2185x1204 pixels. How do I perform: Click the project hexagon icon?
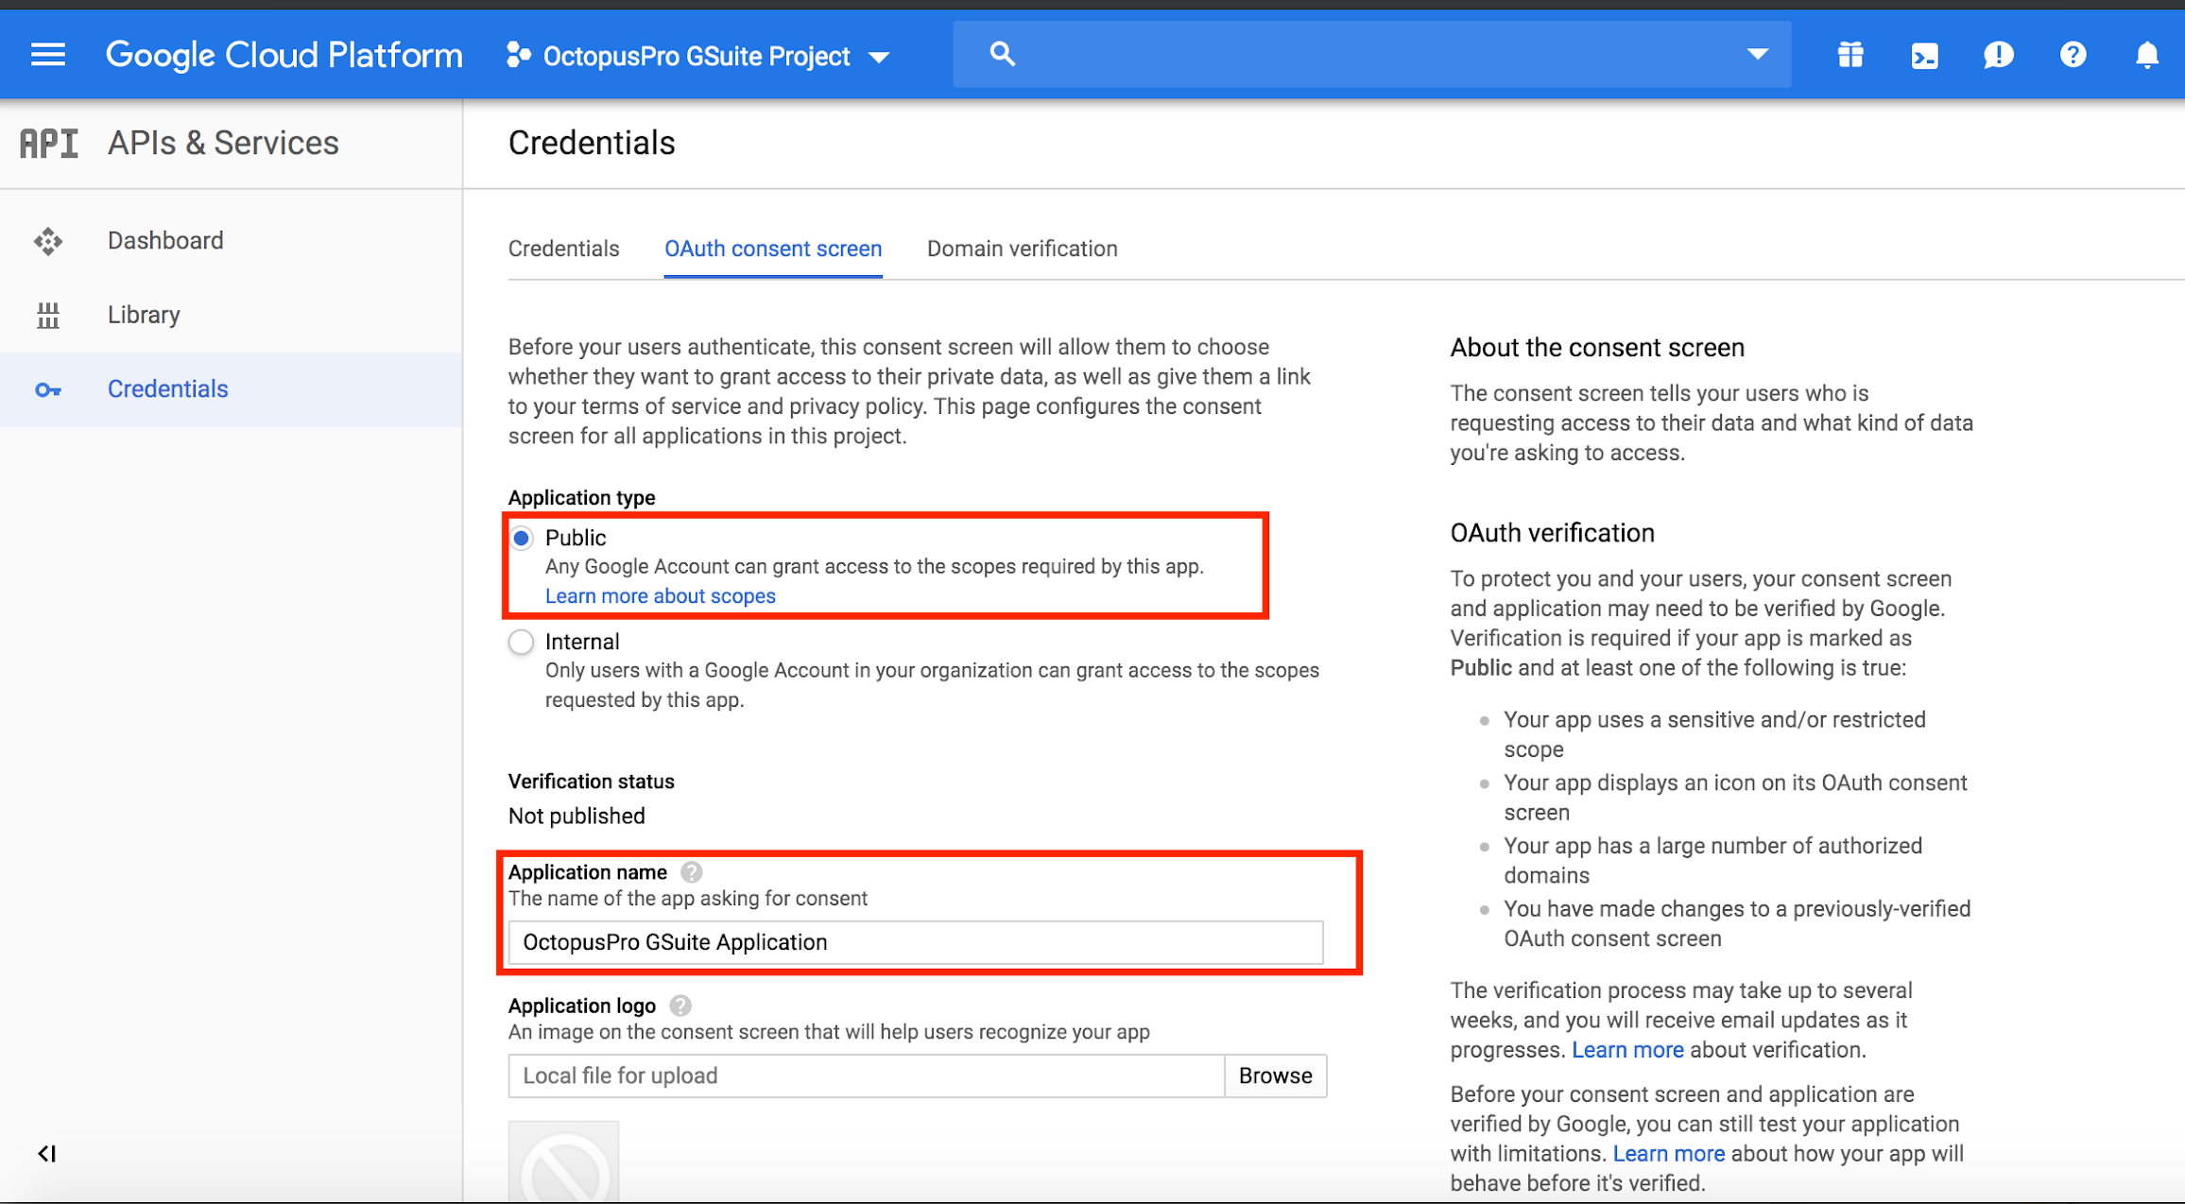(518, 55)
